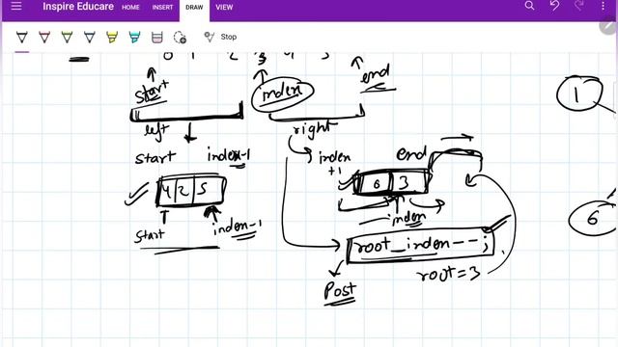Select the blue pen tool
This screenshot has width=618, height=347.
[90, 38]
